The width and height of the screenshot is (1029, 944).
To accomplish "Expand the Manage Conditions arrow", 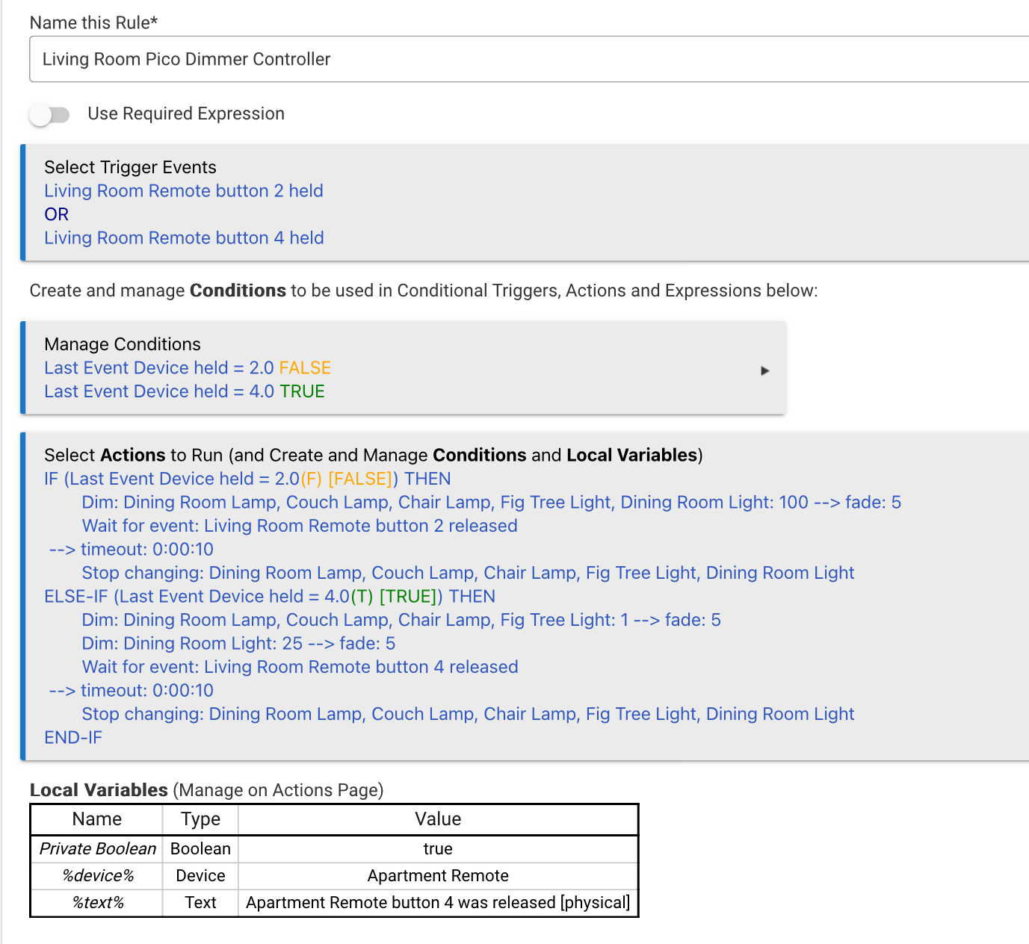I will pos(764,370).
